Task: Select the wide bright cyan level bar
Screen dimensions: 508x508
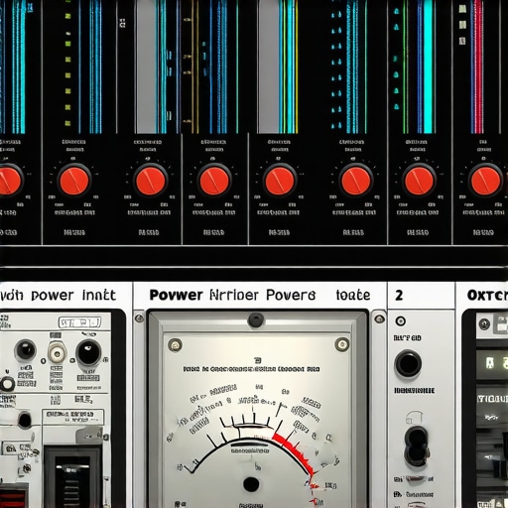Action: coord(428,66)
